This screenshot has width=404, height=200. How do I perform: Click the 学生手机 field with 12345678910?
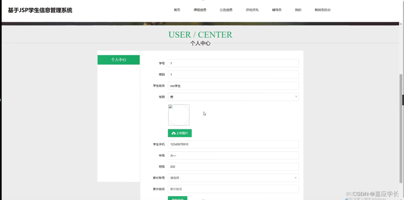click(233, 144)
